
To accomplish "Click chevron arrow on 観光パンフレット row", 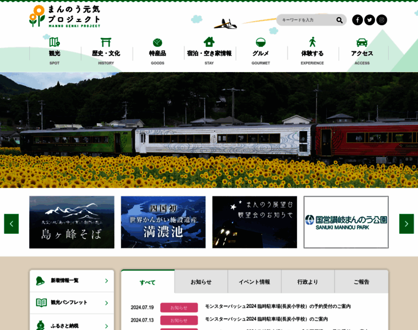I will [107, 303].
